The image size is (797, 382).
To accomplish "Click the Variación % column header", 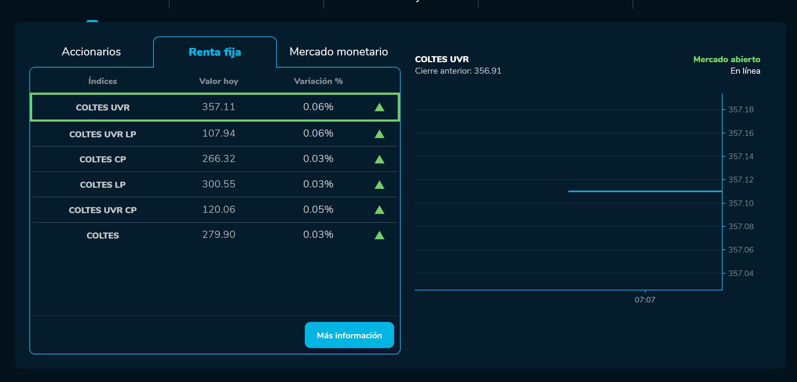I will pyautogui.click(x=318, y=82).
